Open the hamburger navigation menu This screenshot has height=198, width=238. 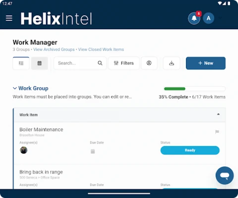pos(9,18)
